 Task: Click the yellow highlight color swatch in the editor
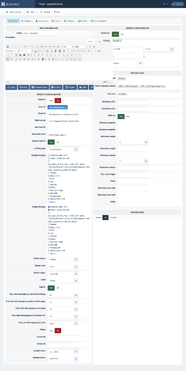pos(42,50)
